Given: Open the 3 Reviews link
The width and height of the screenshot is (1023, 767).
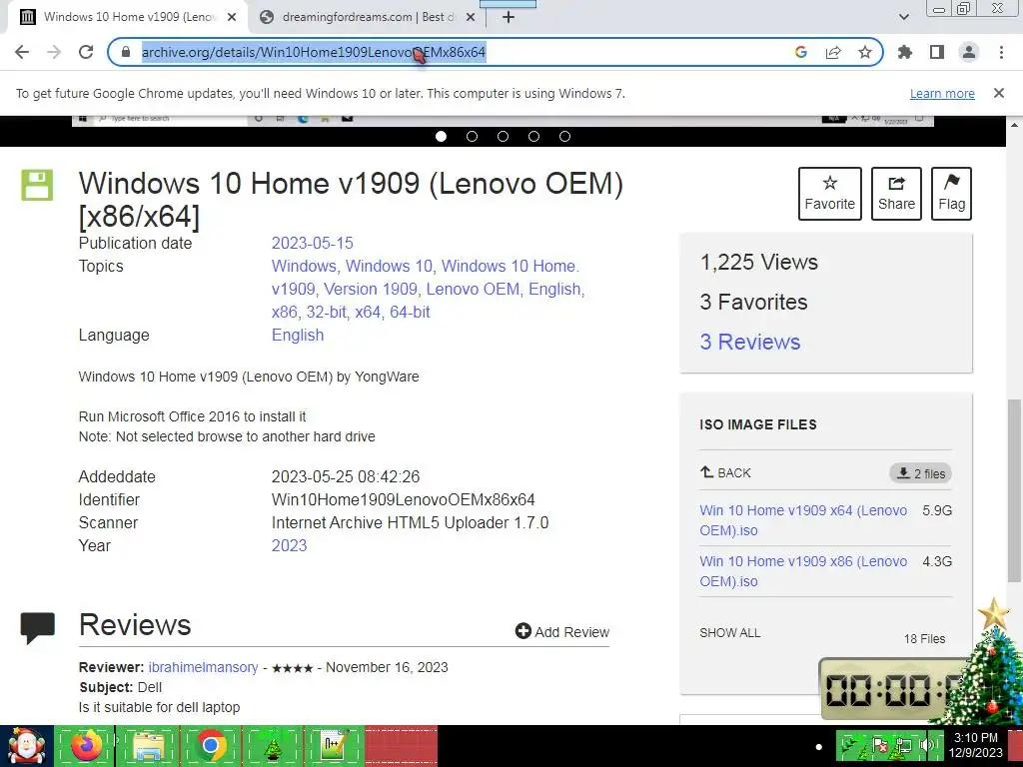Looking at the screenshot, I should (x=750, y=342).
